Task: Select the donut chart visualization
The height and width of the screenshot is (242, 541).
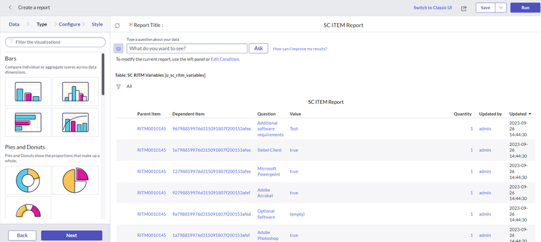Action: click(28, 180)
